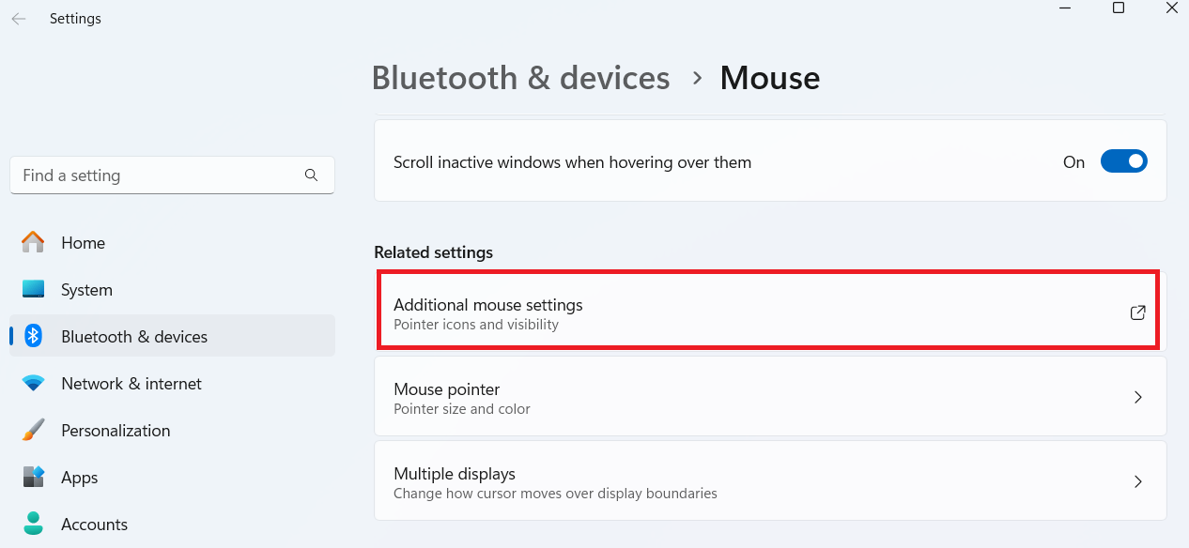Image resolution: width=1189 pixels, height=548 pixels.
Task: Click the external link icon for Additional mouse settings
Action: pyautogui.click(x=1137, y=312)
